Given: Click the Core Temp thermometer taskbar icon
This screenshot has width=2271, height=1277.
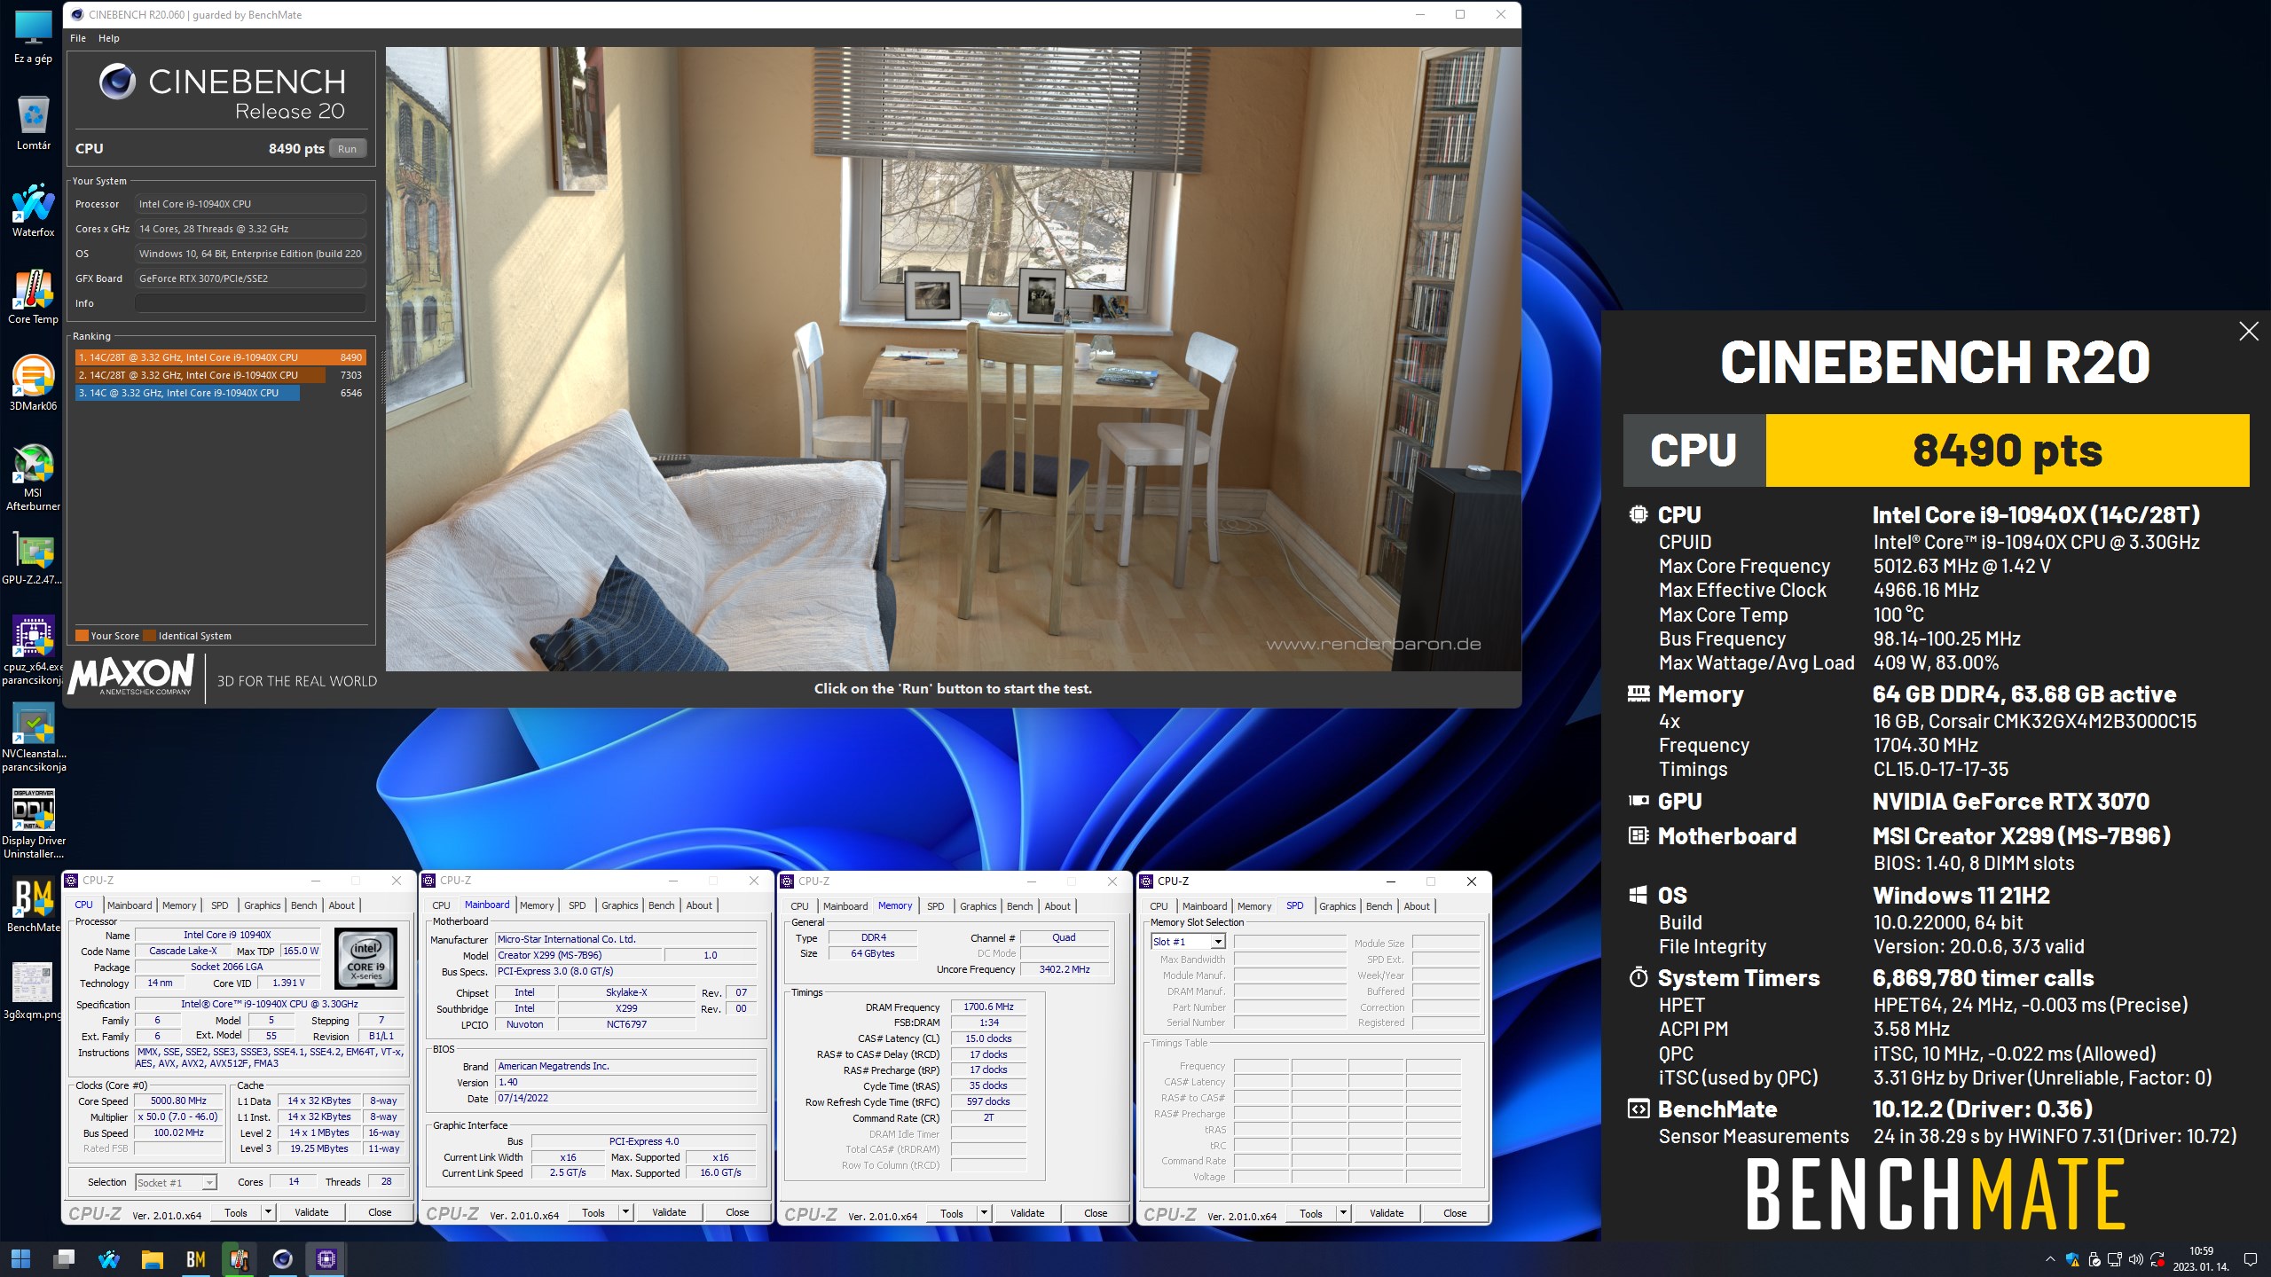Looking at the screenshot, I should (x=239, y=1258).
